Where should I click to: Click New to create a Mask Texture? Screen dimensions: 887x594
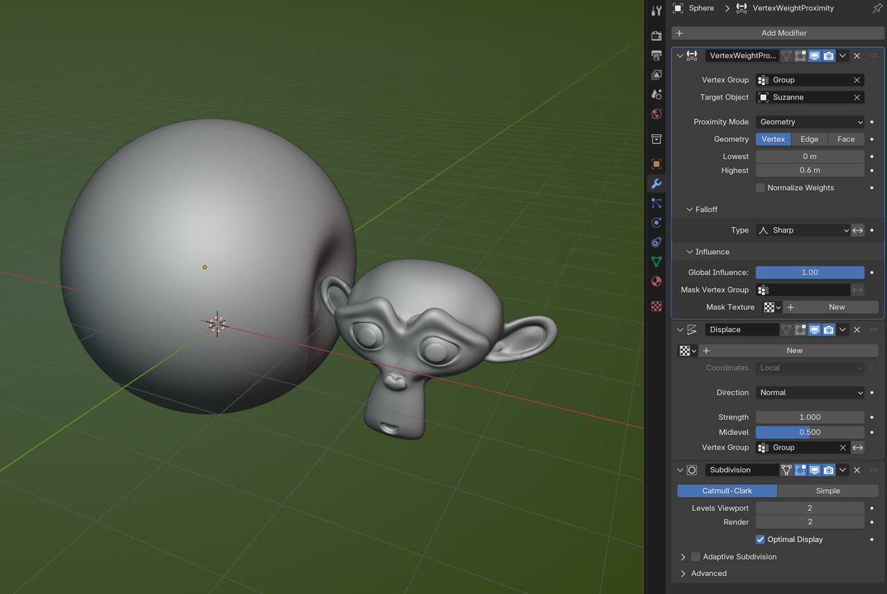coord(836,307)
